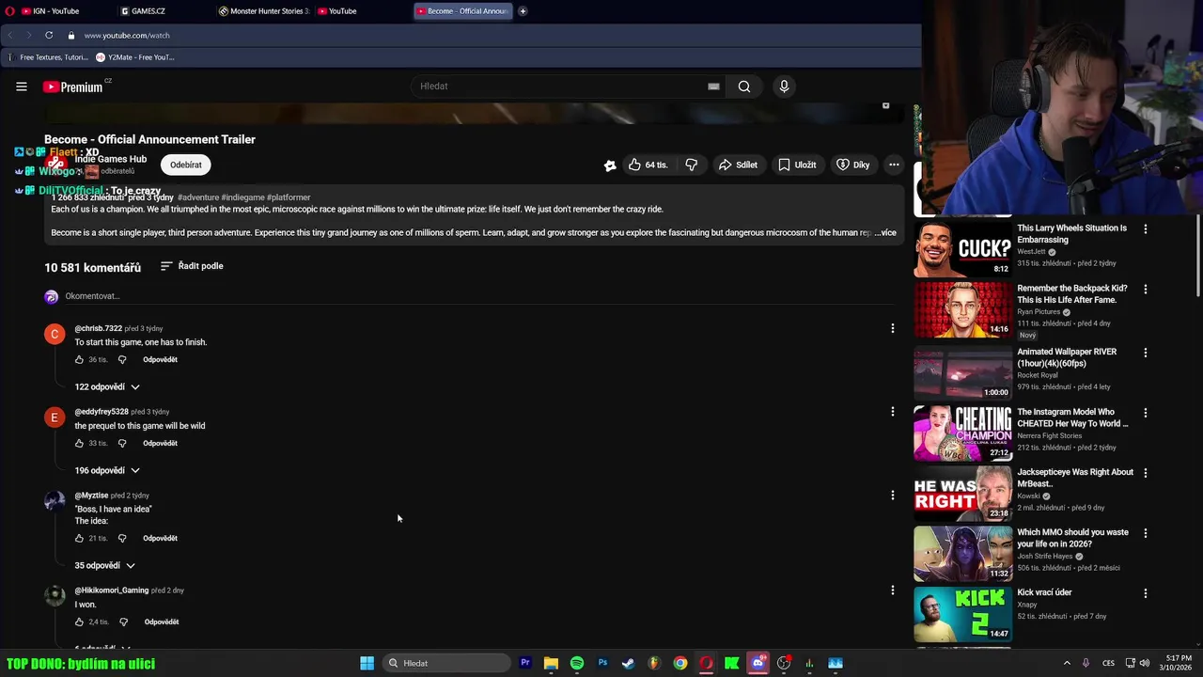The width and height of the screenshot is (1203, 677).
Task: Open Windows Start menu
Action: point(367,663)
